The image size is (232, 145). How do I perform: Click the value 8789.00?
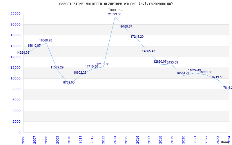click(69, 83)
